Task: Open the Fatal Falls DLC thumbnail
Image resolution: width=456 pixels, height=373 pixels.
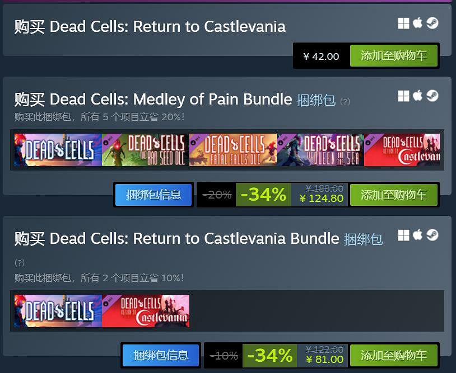Action: coord(233,150)
